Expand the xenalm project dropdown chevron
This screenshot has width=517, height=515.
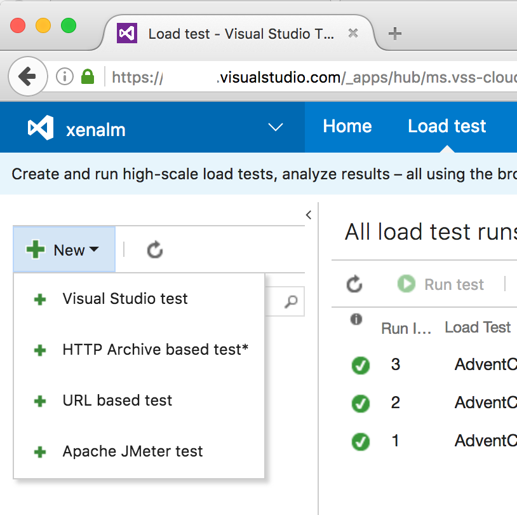[x=276, y=128]
